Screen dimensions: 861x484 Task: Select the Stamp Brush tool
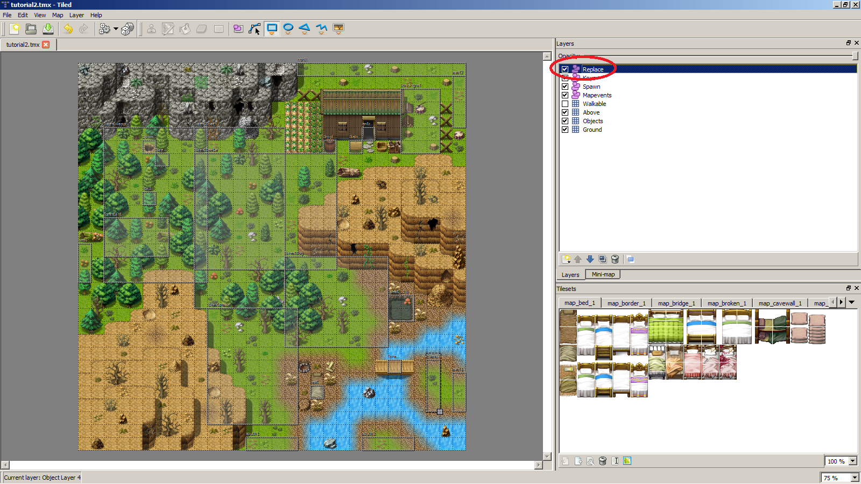tap(151, 29)
